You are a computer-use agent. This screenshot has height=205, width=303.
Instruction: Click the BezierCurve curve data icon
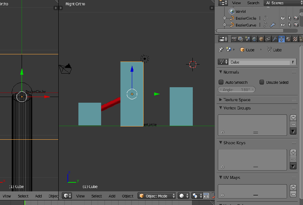click(266, 25)
